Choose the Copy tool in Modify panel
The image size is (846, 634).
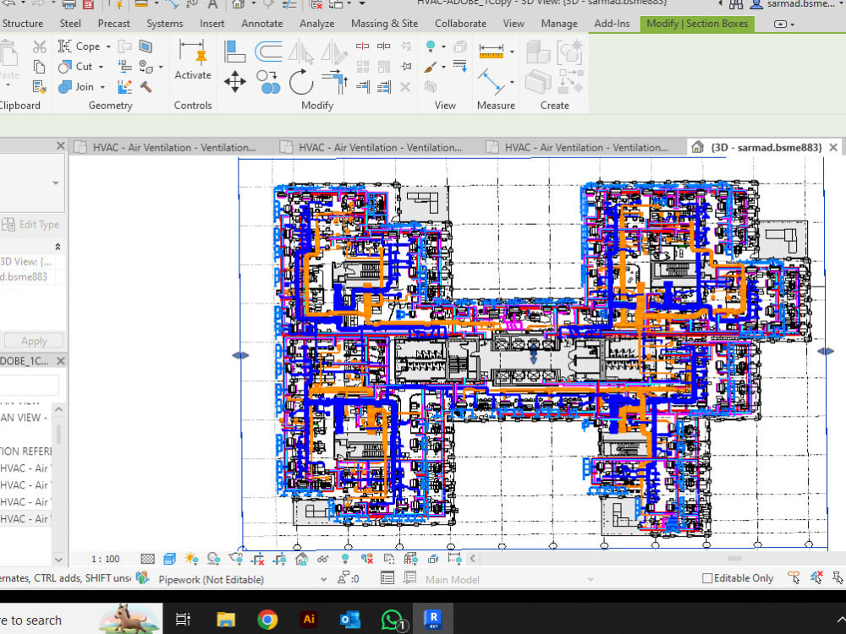[x=268, y=83]
